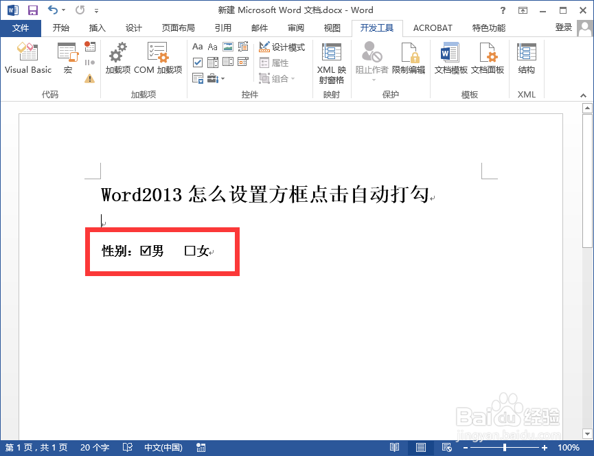Click page count 第 1 页，共 1 页
The height and width of the screenshot is (456, 594).
(36, 448)
